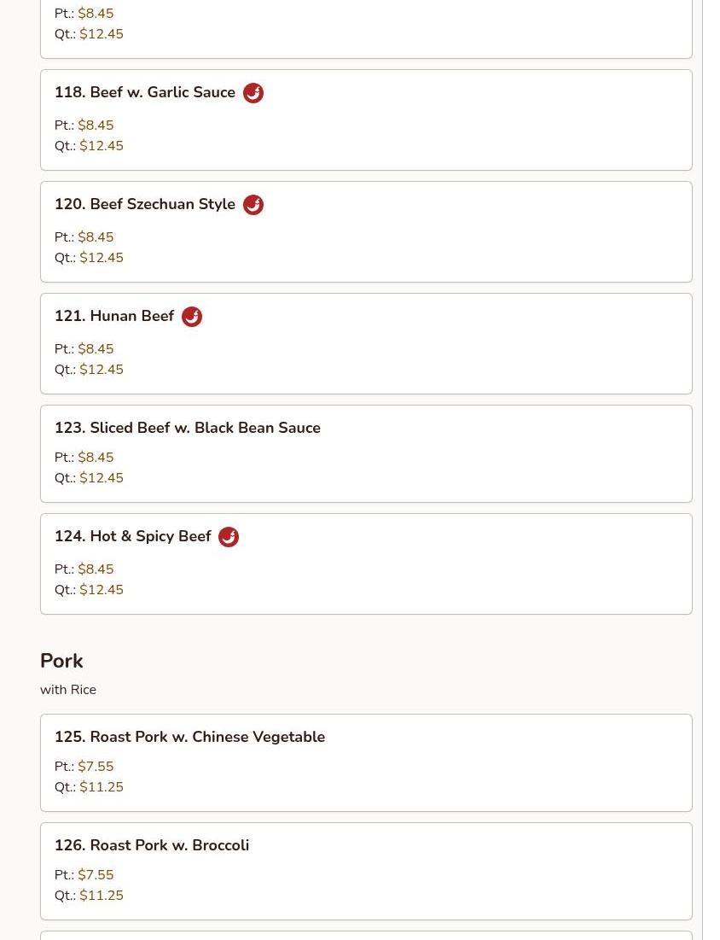Screen dimensions: 720x940
Task: Click pint price of Hunan Beef
Action: (x=96, y=349)
